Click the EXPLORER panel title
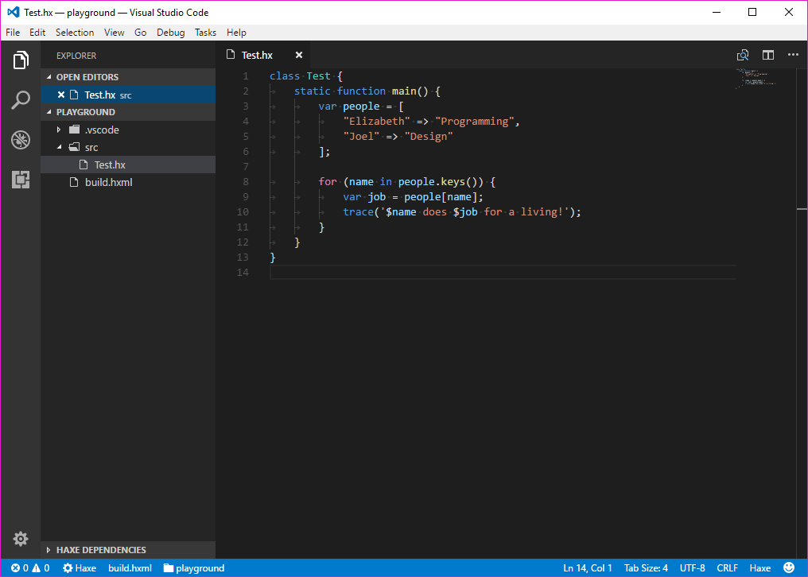 tap(76, 56)
